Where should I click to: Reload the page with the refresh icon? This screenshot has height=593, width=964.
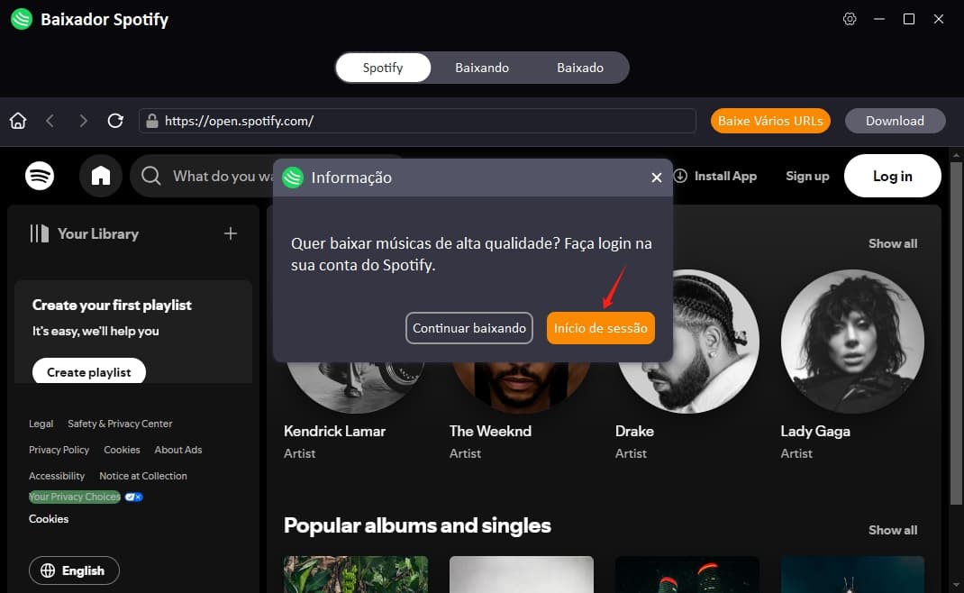point(115,121)
